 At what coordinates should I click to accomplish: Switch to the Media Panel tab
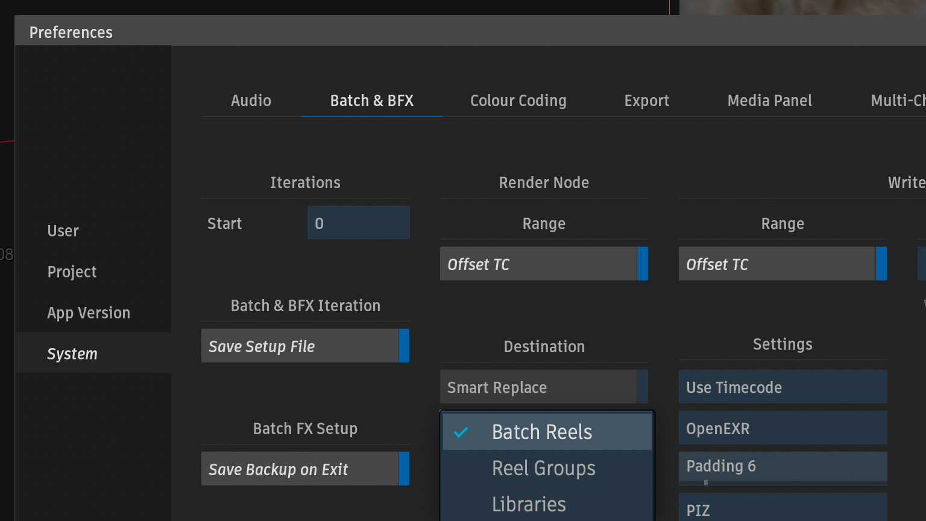point(769,101)
